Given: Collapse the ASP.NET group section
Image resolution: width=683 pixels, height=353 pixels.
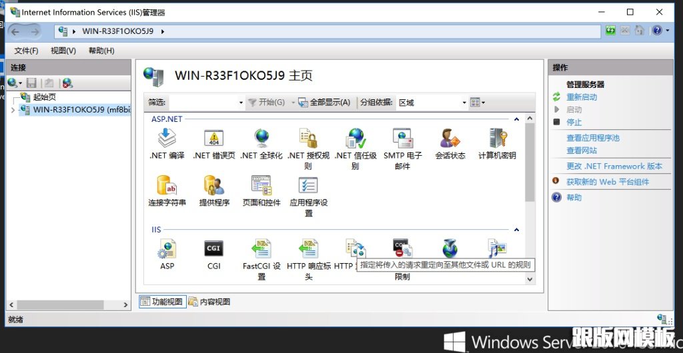Looking at the screenshot, I should (517, 119).
